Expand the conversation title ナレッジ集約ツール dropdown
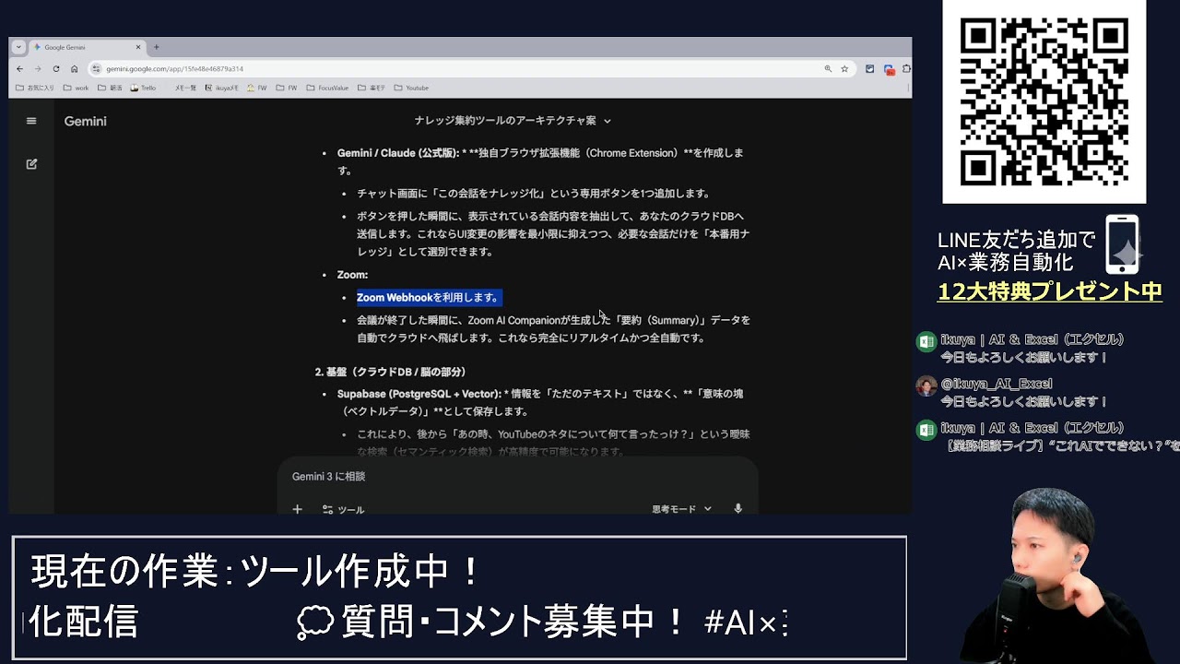 (513, 121)
